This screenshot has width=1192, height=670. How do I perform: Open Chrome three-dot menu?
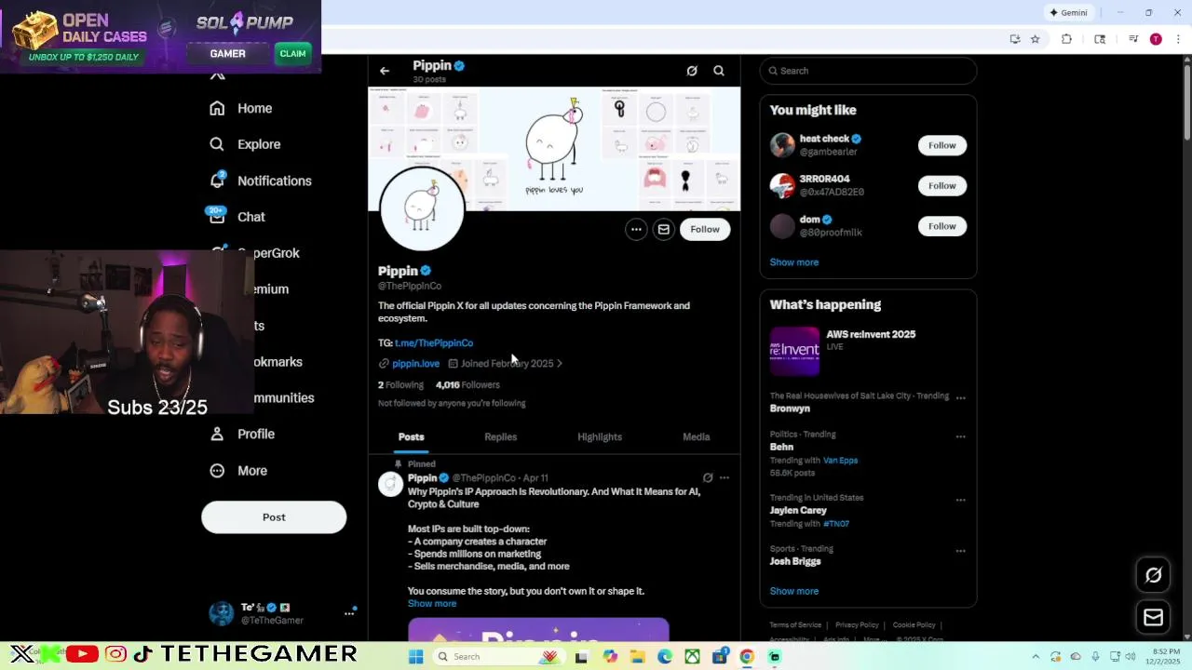tap(1179, 39)
